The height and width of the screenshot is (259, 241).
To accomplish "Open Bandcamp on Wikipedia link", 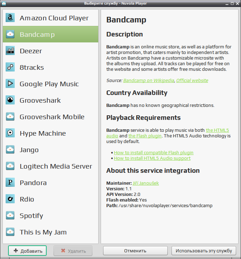I will click(149, 81).
